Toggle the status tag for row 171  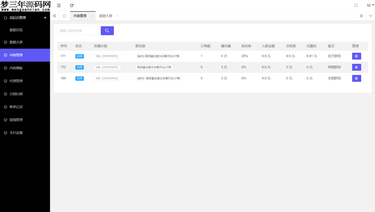[79, 56]
